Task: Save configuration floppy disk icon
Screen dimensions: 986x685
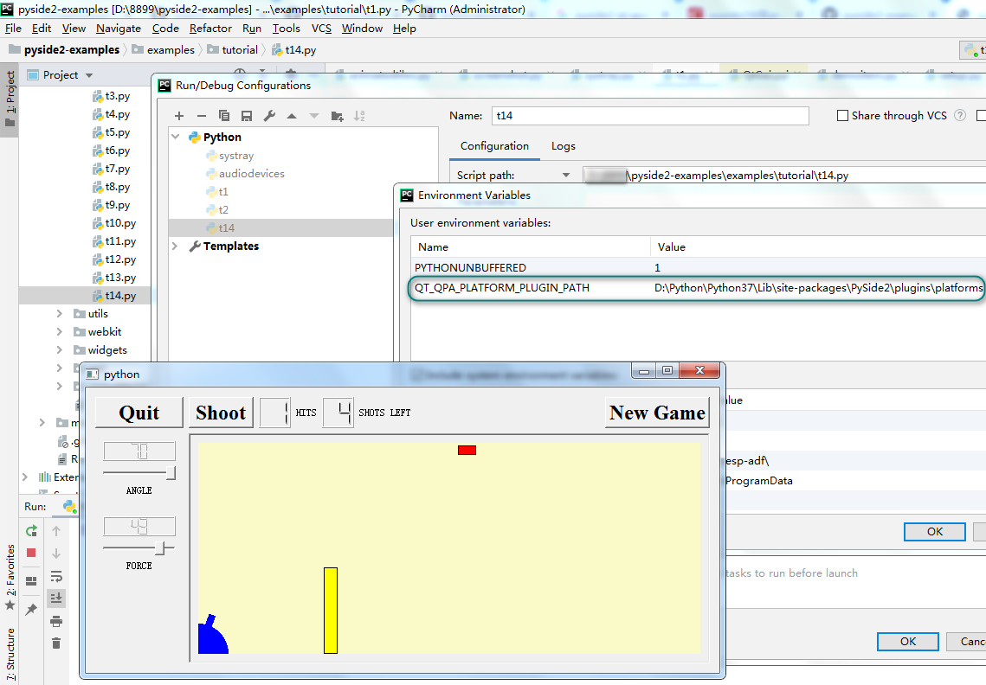Action: point(247,116)
